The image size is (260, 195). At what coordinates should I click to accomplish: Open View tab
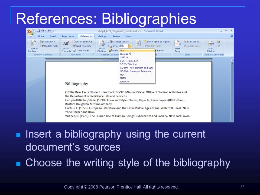[x=128, y=36]
